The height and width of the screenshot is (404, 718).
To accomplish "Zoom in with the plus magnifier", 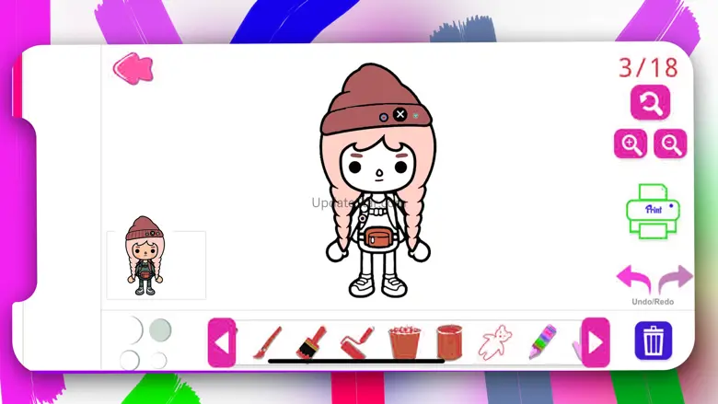I will point(631,144).
